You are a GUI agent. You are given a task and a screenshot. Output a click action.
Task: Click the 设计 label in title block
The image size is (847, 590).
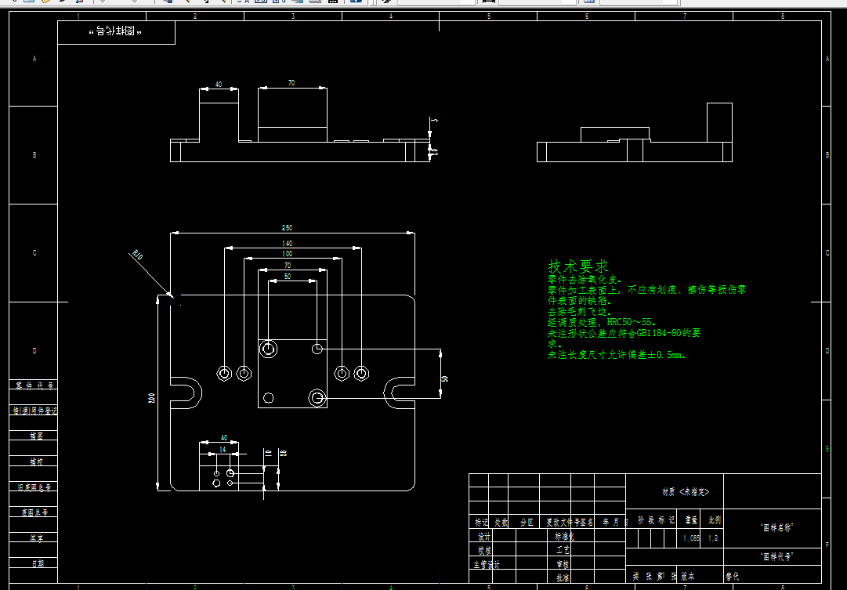pyautogui.click(x=484, y=537)
